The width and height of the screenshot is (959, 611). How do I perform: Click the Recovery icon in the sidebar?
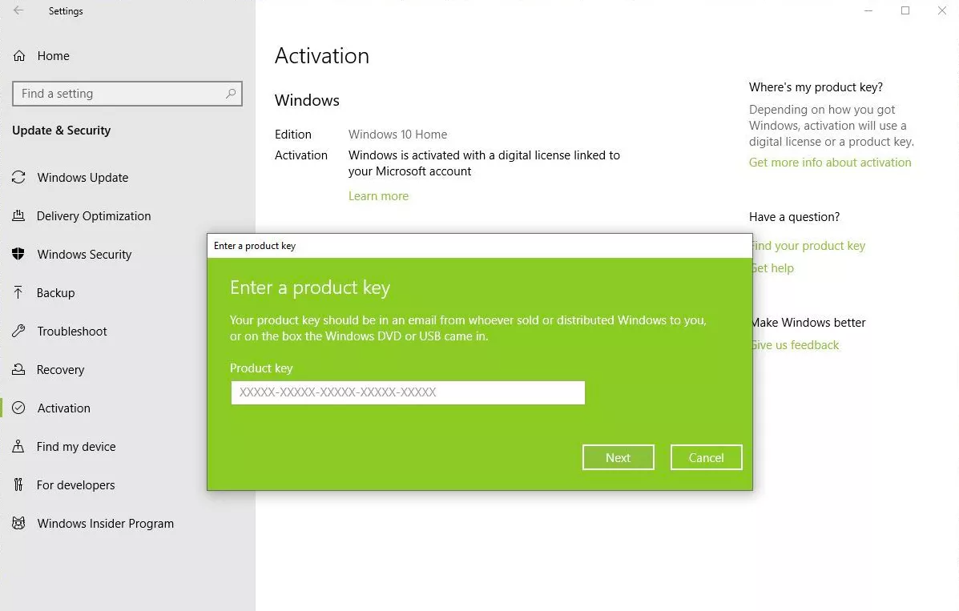tap(18, 369)
